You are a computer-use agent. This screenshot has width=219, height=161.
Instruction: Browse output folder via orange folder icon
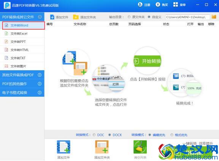(214, 17)
